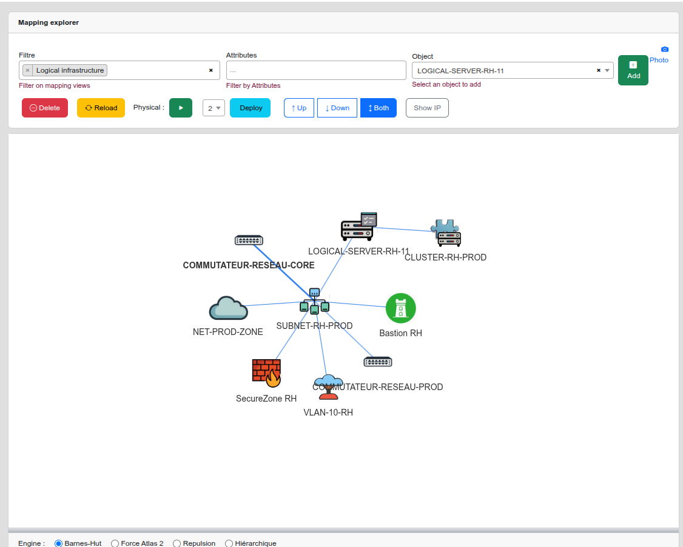The image size is (683, 547).
Task: Click the NET-PROD-ZONE cloud icon
Action: coord(228,308)
